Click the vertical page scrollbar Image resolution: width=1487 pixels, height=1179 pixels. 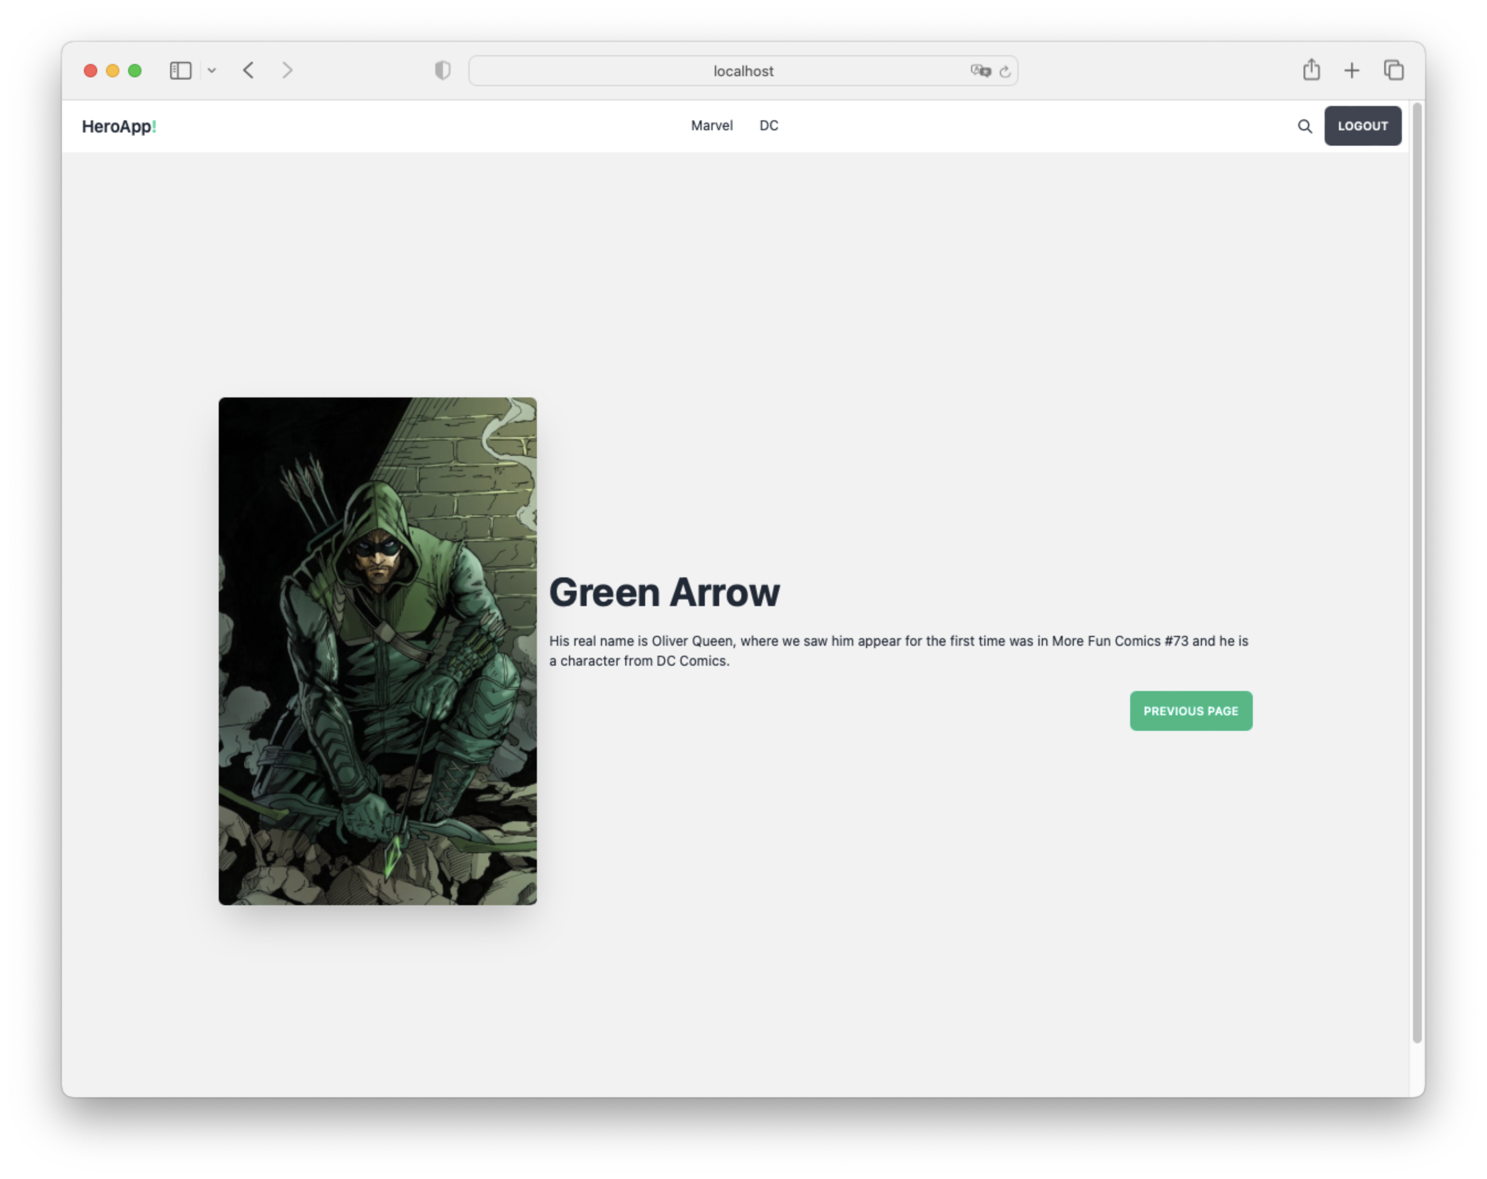pyautogui.click(x=1417, y=572)
